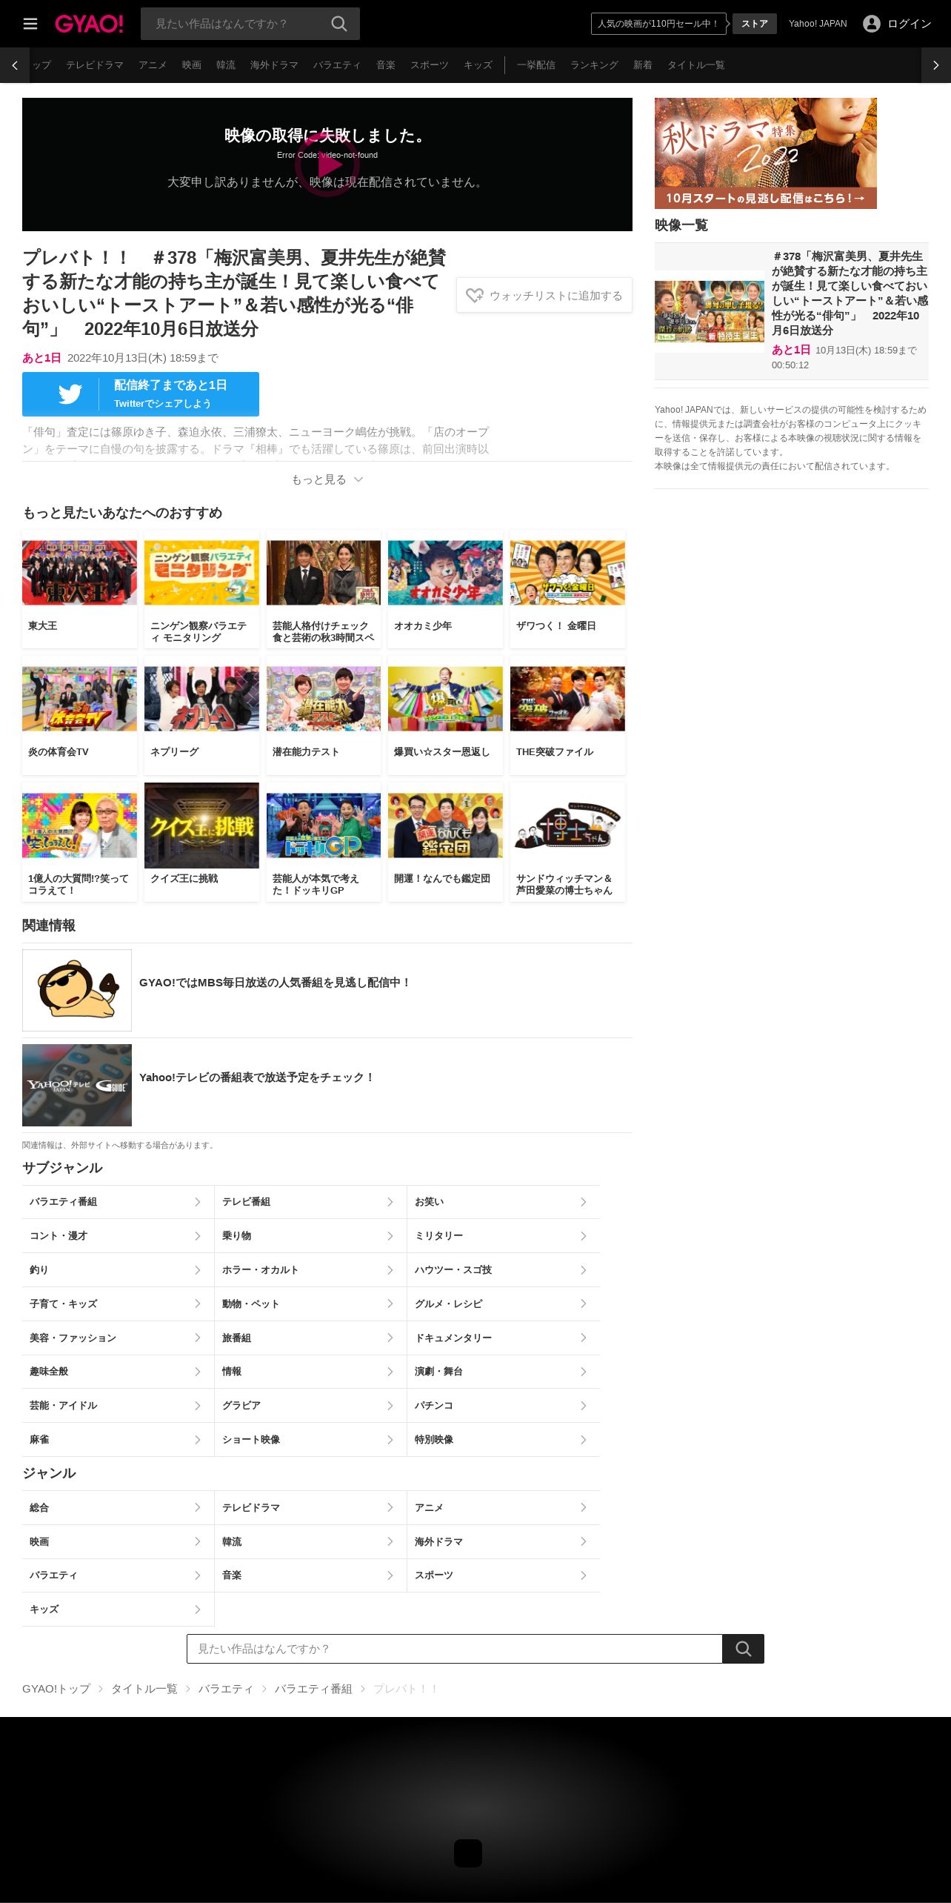951x1903 pixels.
Task: Open the ザワつく！金曜日 thumbnail
Action: pyautogui.click(x=567, y=573)
